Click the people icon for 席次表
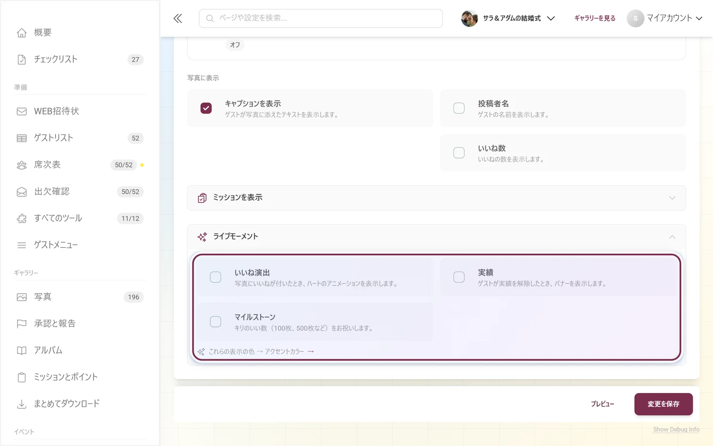The image size is (713, 446). 22,165
